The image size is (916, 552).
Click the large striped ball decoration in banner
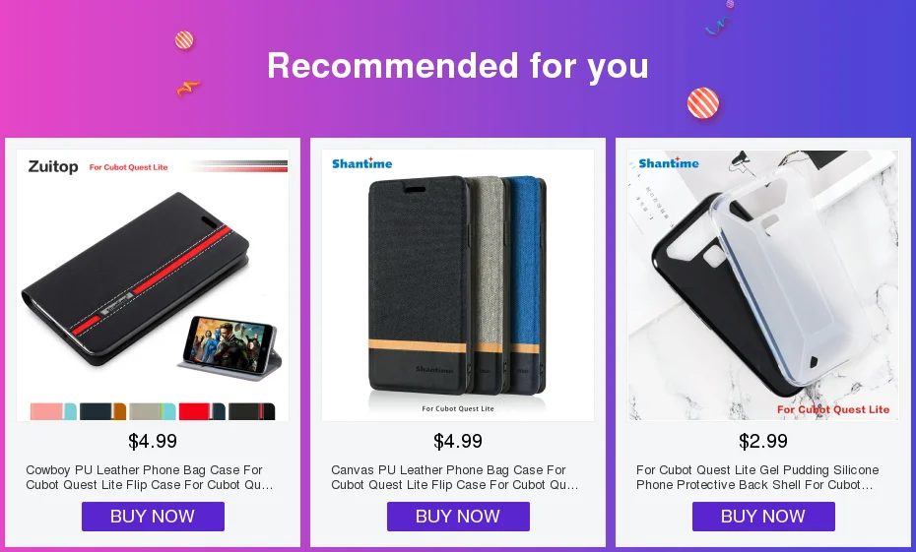(703, 103)
